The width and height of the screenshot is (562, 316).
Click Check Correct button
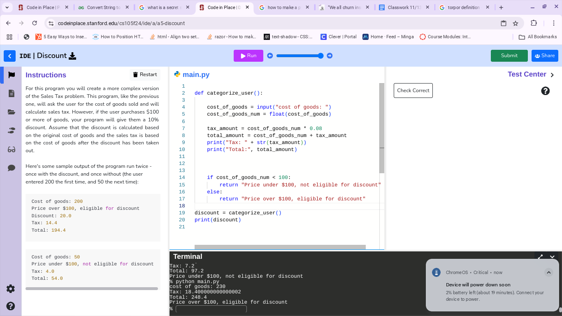413,91
